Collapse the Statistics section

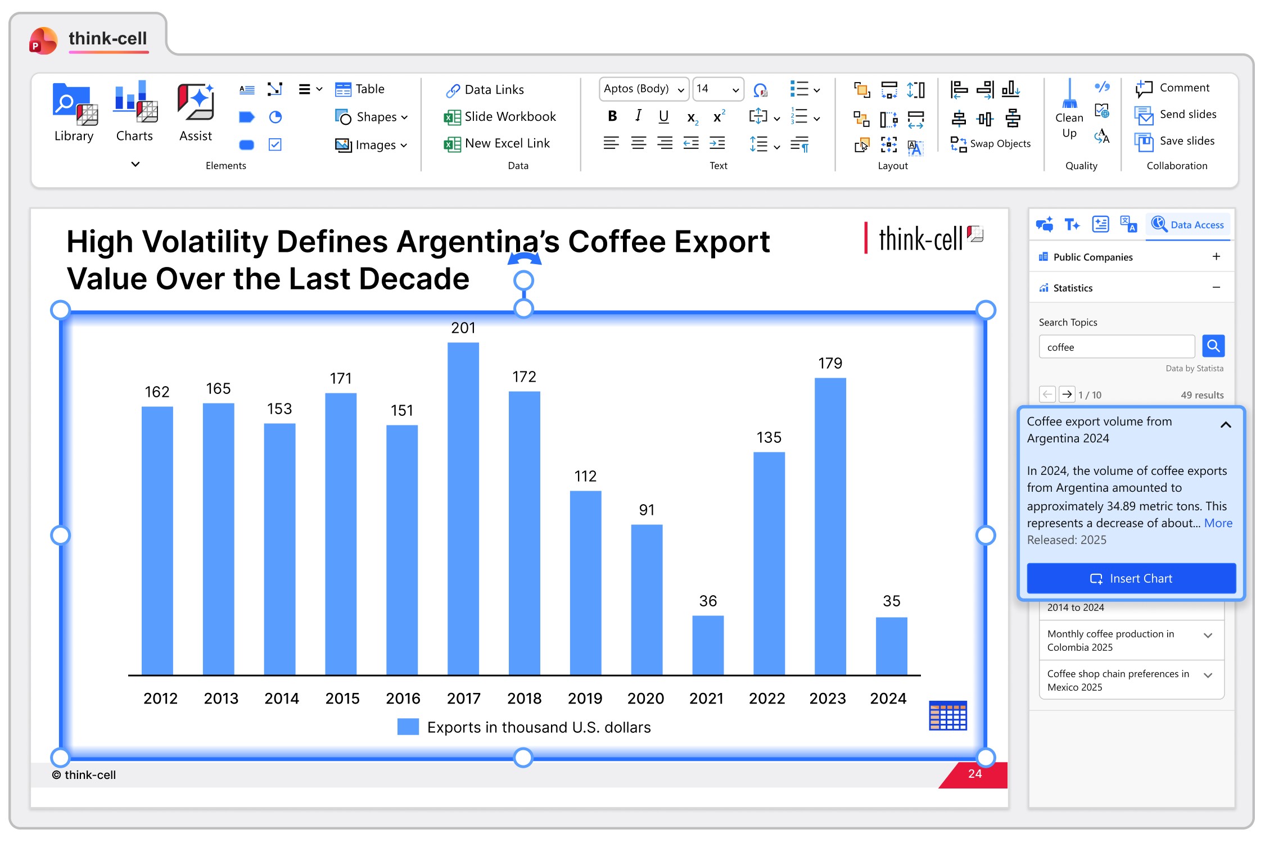click(x=1216, y=288)
